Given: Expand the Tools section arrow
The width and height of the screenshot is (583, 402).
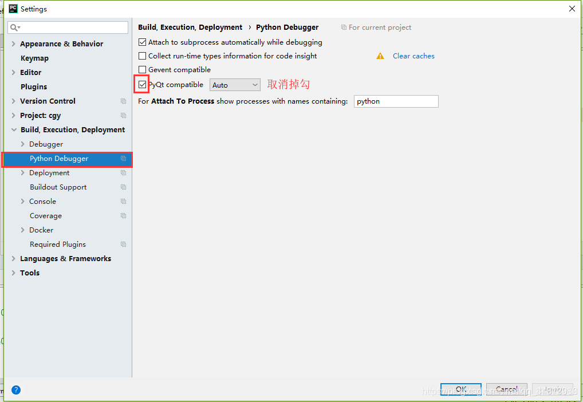Looking at the screenshot, I should tap(13, 273).
